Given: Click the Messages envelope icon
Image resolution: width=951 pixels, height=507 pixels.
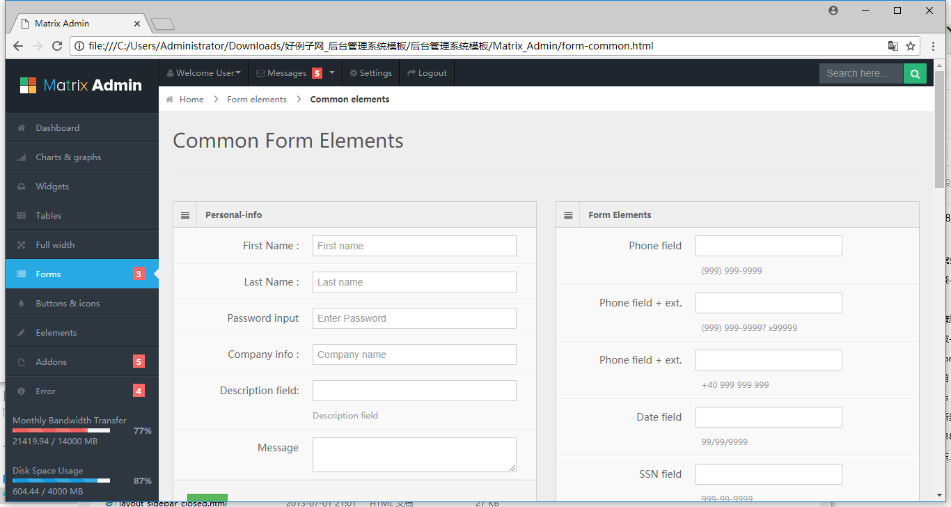Looking at the screenshot, I should coord(260,73).
